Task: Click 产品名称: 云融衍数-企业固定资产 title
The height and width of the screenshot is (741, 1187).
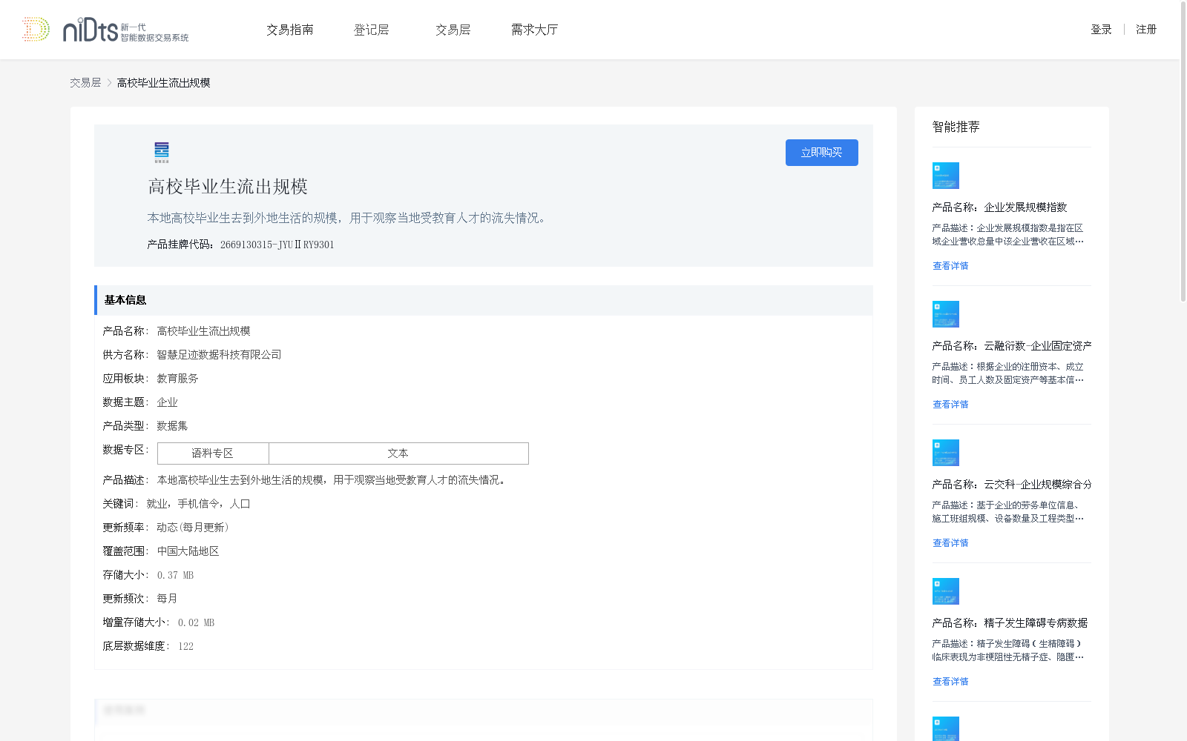Action: point(1012,346)
